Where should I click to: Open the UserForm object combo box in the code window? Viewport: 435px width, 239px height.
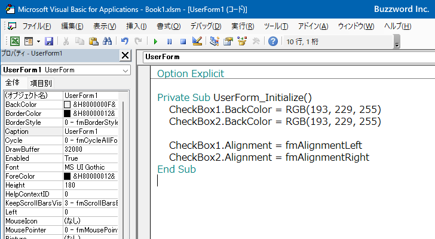pos(289,57)
